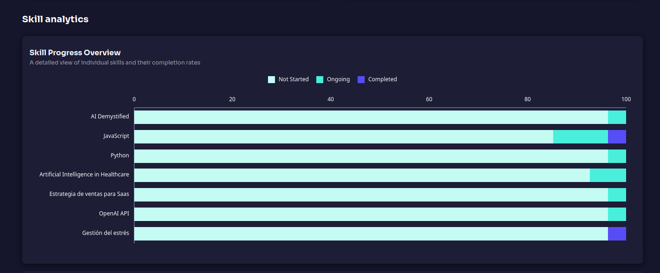Click the AI Demystified Ongoing bar segment
The image size is (660, 273).
click(x=617, y=117)
